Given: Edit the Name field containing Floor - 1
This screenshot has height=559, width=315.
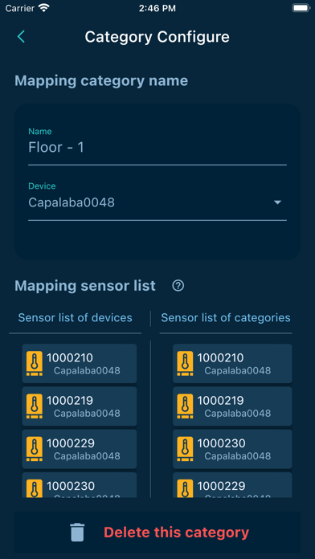Looking at the screenshot, I should [157, 148].
